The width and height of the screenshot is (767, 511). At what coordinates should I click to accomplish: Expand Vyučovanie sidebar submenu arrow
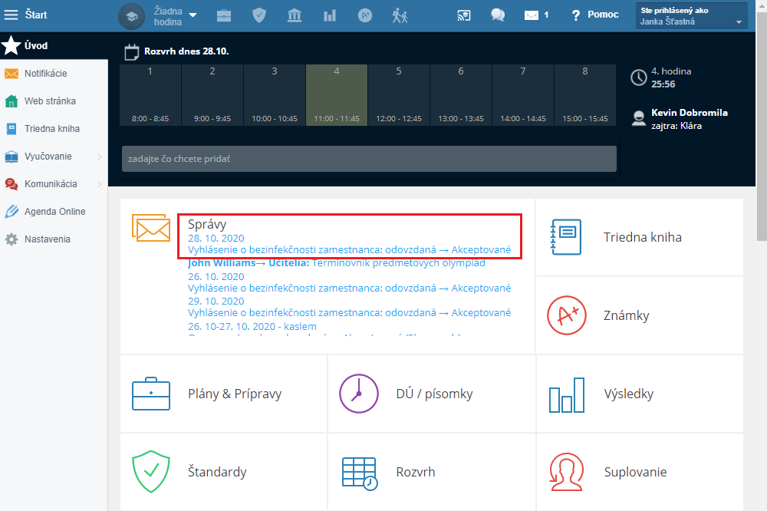(99, 157)
